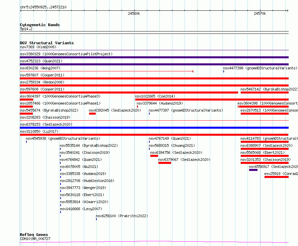
Task: Click the RefSeq Genes track heading
Action: 34,235
